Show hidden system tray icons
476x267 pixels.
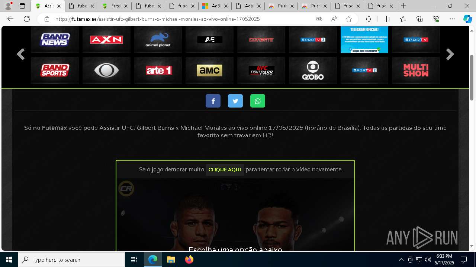pyautogui.click(x=401, y=260)
